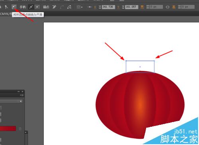
Task: Select bottom-right anchor of the rectangle
Action: point(154,72)
